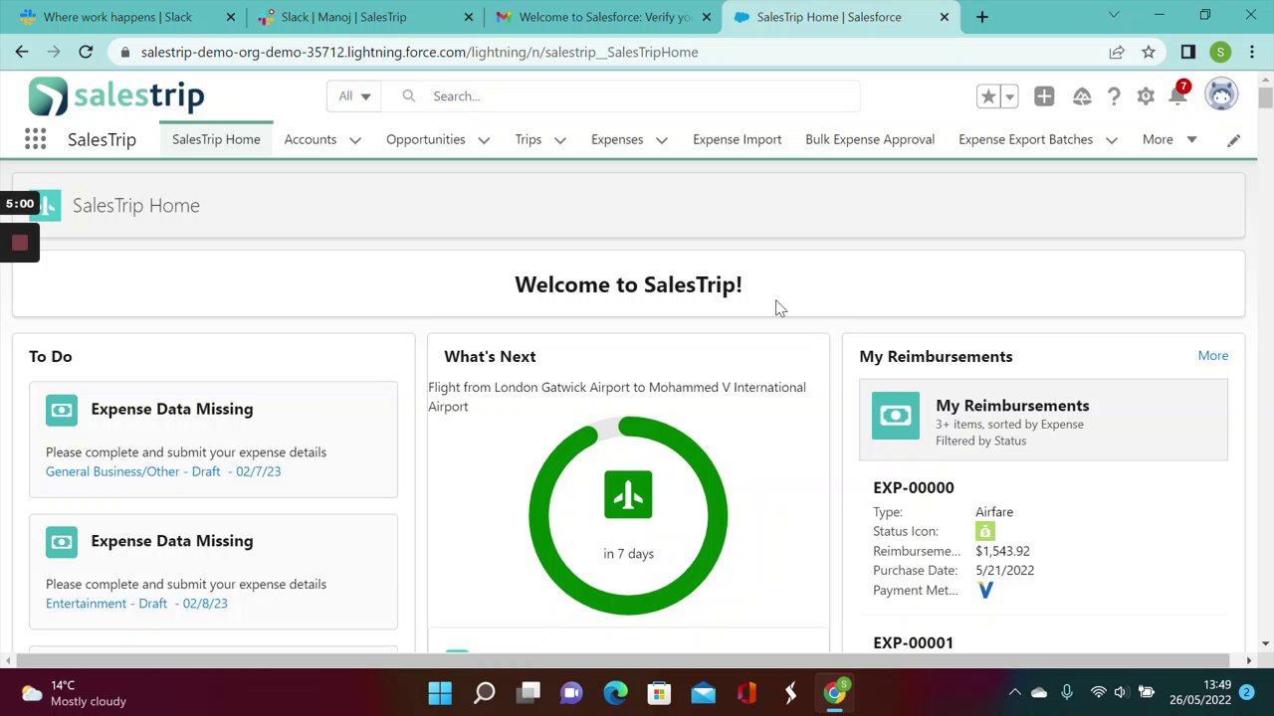Image resolution: width=1274 pixels, height=716 pixels.
Task: Expand Expense Export Batches dropdown arrow
Action: pos(1112,140)
